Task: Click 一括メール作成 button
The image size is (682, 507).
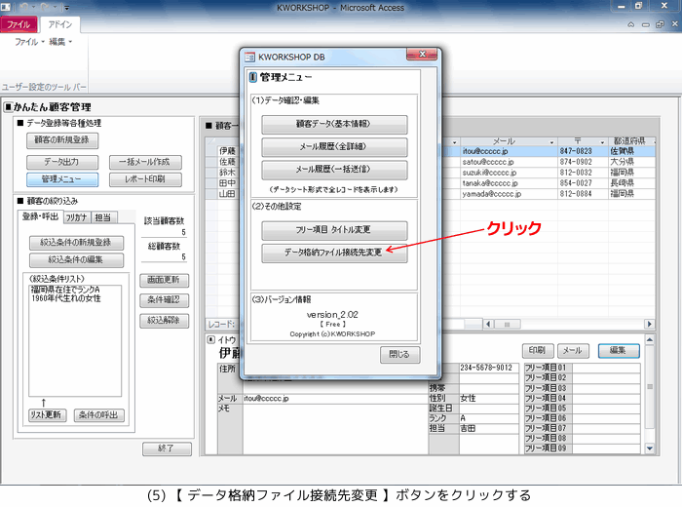Action: pos(145,162)
